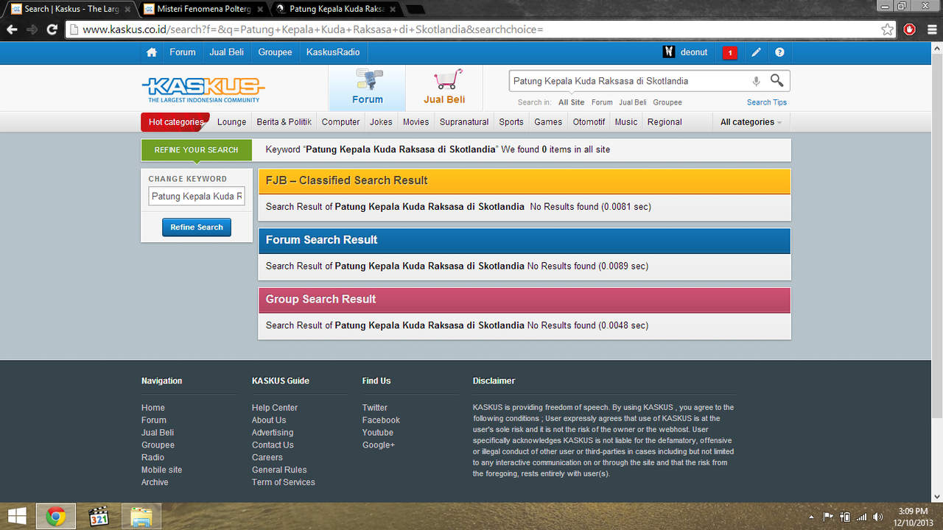Open Google+ footer link

379,445
